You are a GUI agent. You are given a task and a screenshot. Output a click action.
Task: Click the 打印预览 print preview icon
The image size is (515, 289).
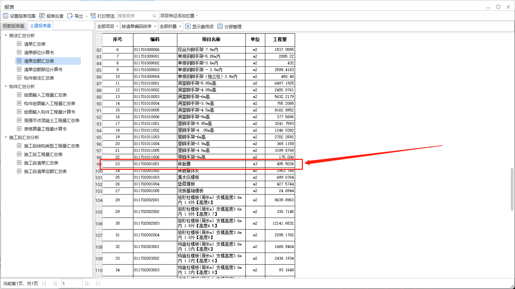(93, 16)
